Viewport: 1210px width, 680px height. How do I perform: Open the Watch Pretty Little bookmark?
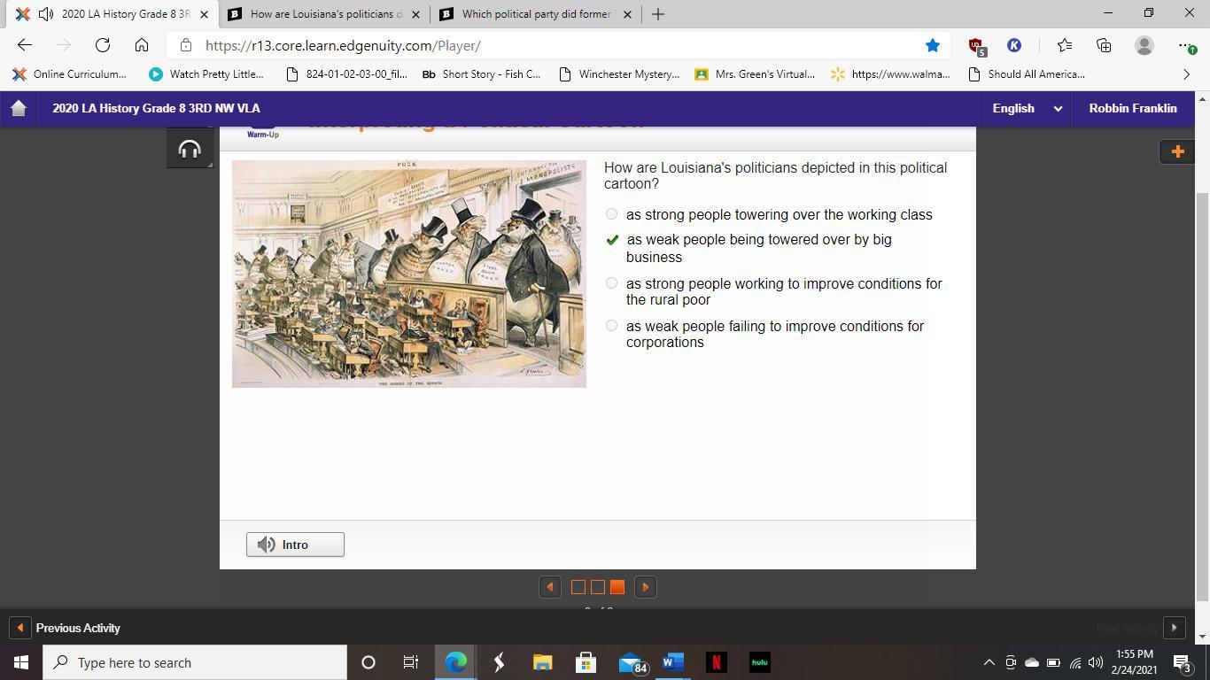[206, 74]
